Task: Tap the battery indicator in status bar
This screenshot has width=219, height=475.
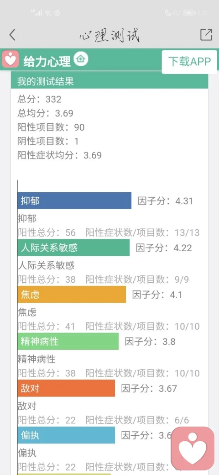Action: 189,13
